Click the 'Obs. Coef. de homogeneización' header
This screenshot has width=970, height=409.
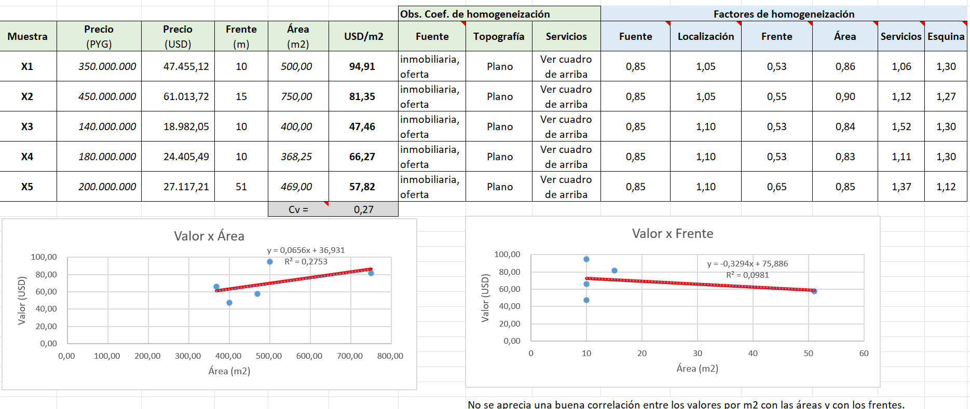click(x=474, y=14)
